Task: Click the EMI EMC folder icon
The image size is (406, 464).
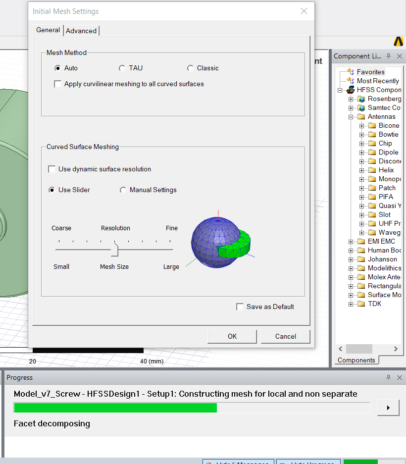Action: 361,242
